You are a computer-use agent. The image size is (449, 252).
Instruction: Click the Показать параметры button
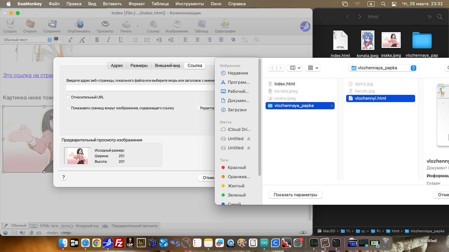pos(295,195)
